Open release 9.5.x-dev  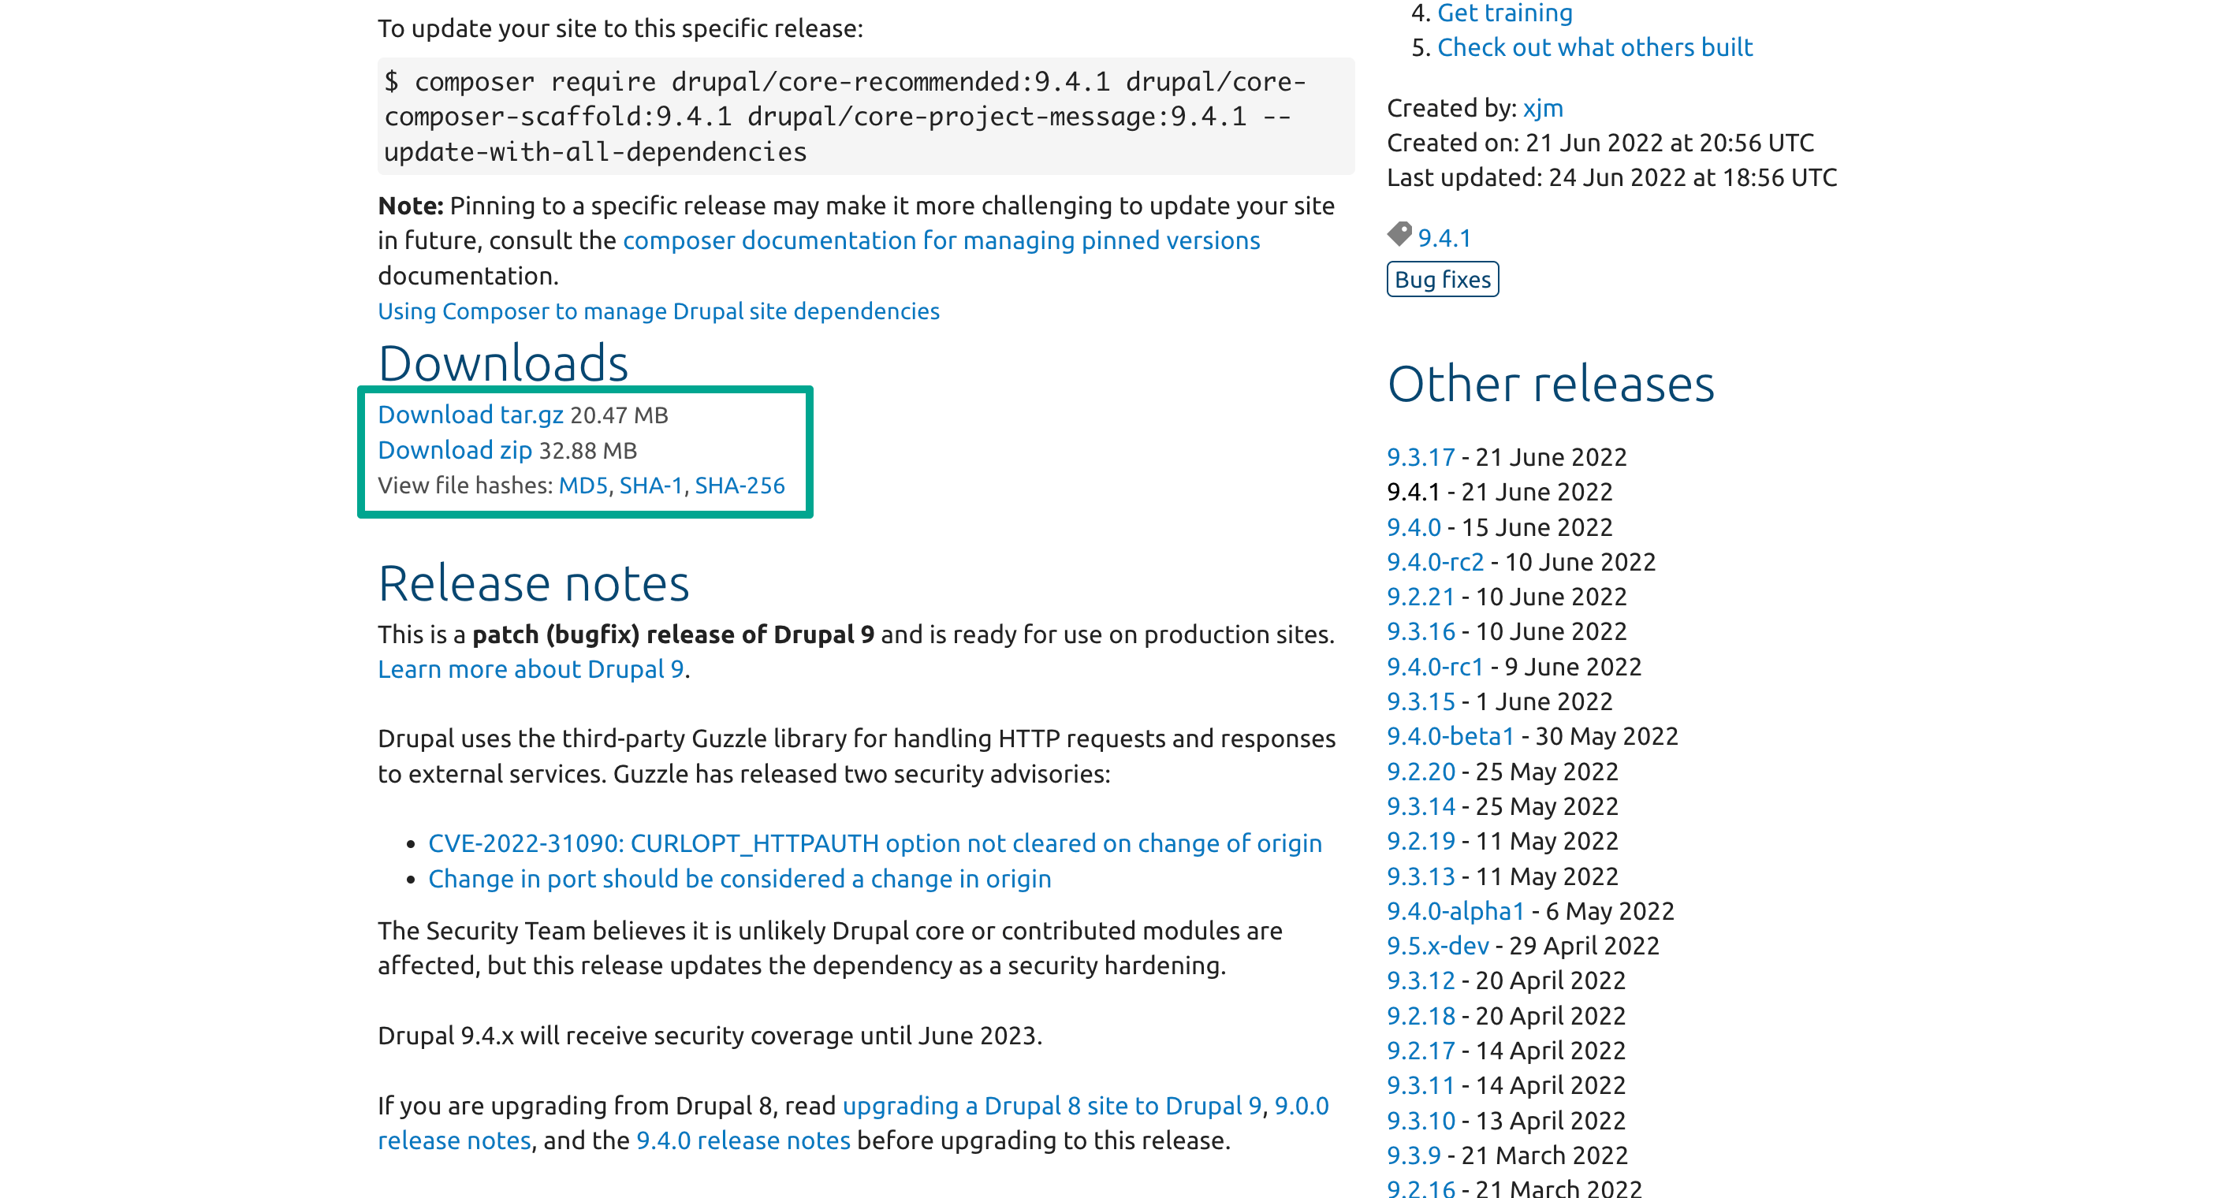pos(1438,945)
